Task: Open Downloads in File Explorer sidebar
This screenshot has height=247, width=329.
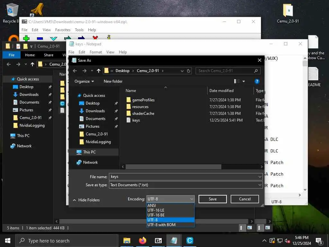Action: [x=29, y=95]
